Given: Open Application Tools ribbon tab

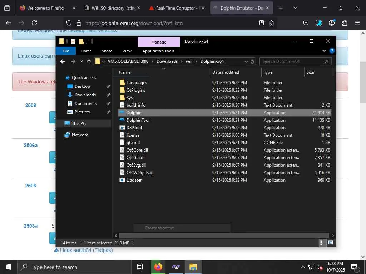Looking at the screenshot, I should pyautogui.click(x=158, y=51).
